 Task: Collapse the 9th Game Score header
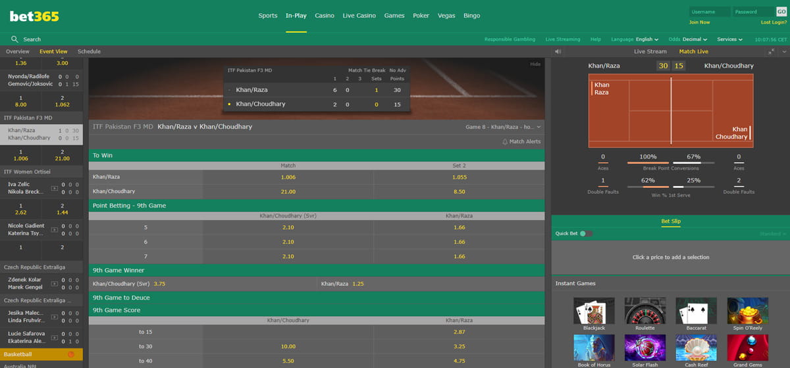pyautogui.click(x=317, y=310)
